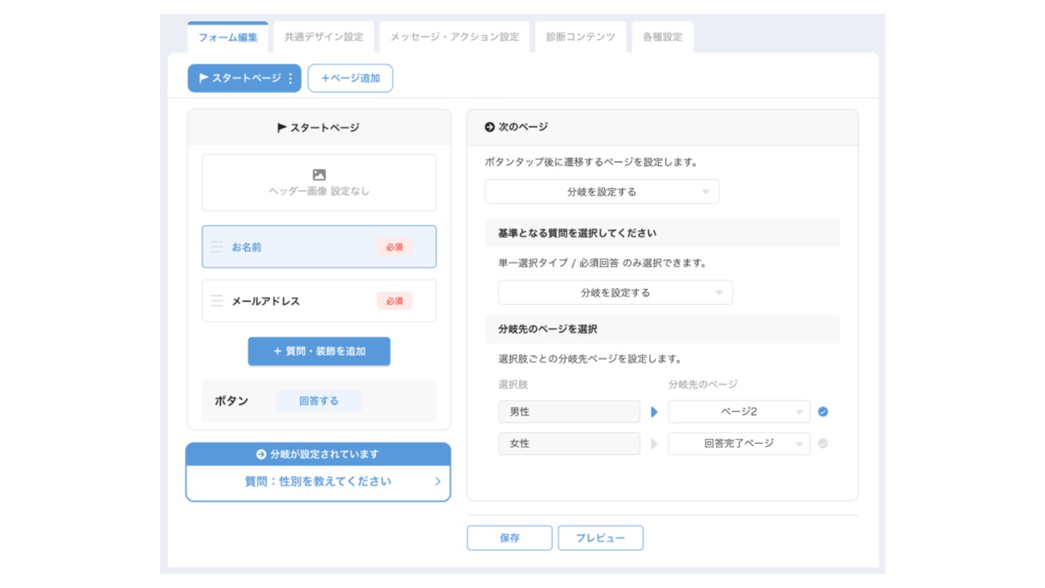Open the ページ2 destination dropdown
The height and width of the screenshot is (588, 1045).
[739, 412]
